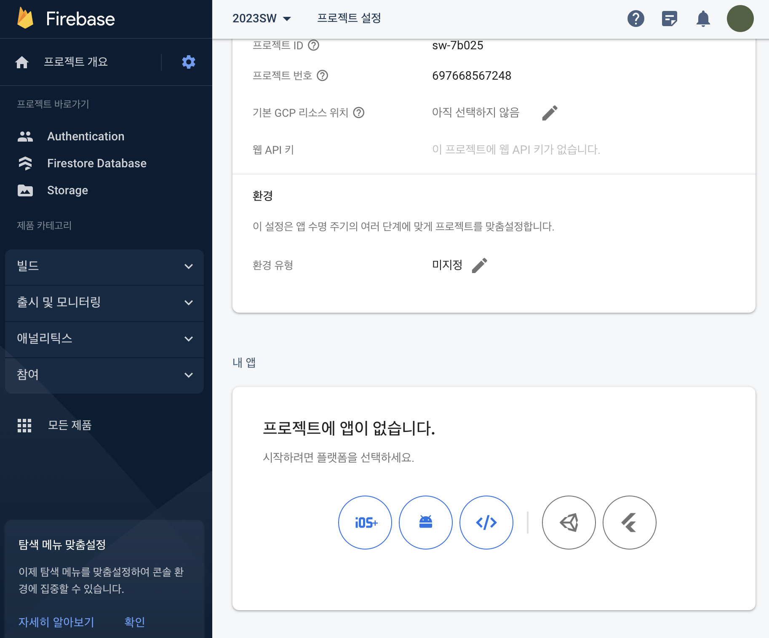Click the Firebase flame logo
Viewport: 769px width, 638px height.
[x=25, y=19]
